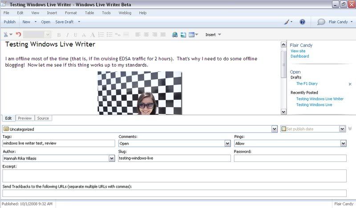This screenshot has height=208, width=356.
Task: Click the Password field
Action: 290,158
